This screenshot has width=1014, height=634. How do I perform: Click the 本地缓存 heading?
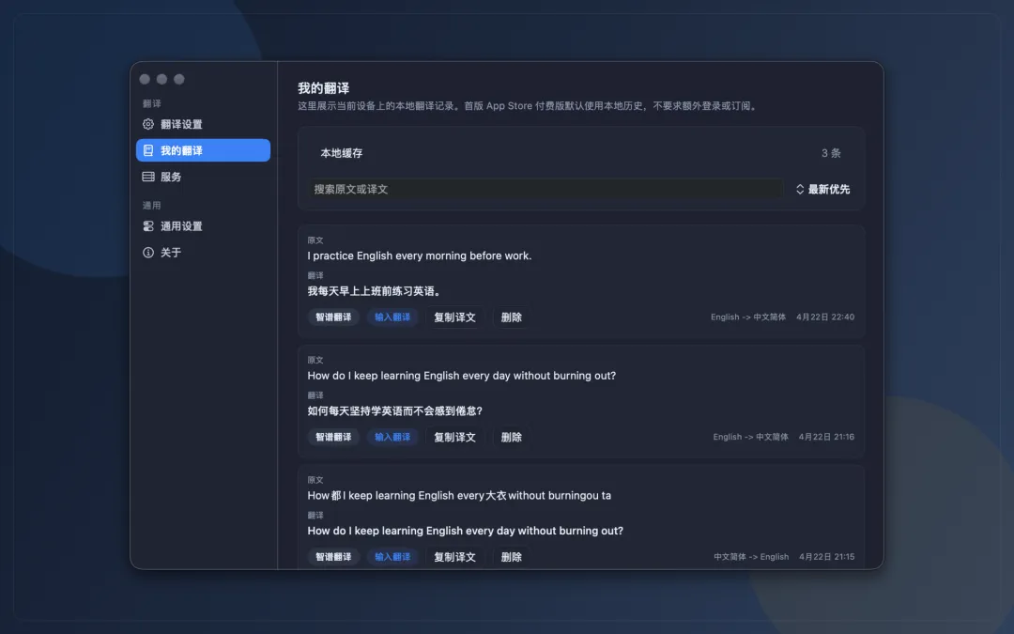342,153
